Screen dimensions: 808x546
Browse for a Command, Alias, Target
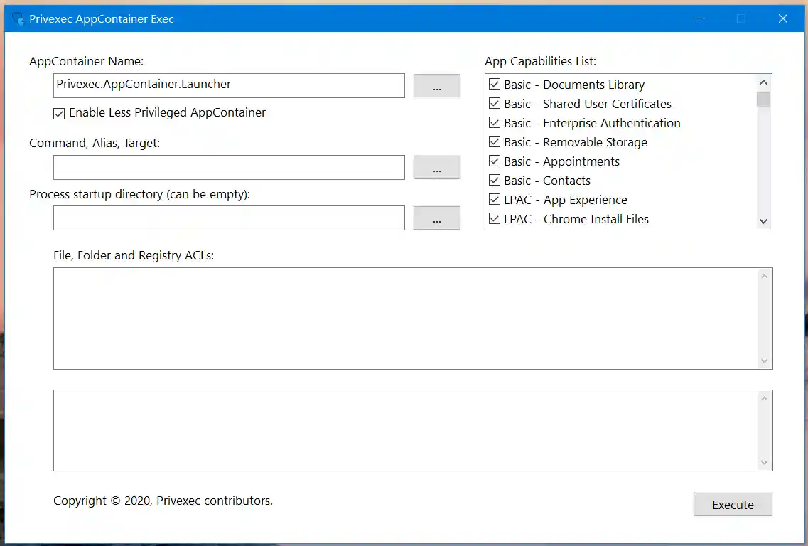436,167
